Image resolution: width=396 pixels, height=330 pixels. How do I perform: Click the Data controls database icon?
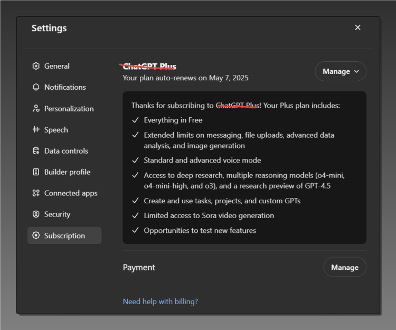(x=36, y=150)
